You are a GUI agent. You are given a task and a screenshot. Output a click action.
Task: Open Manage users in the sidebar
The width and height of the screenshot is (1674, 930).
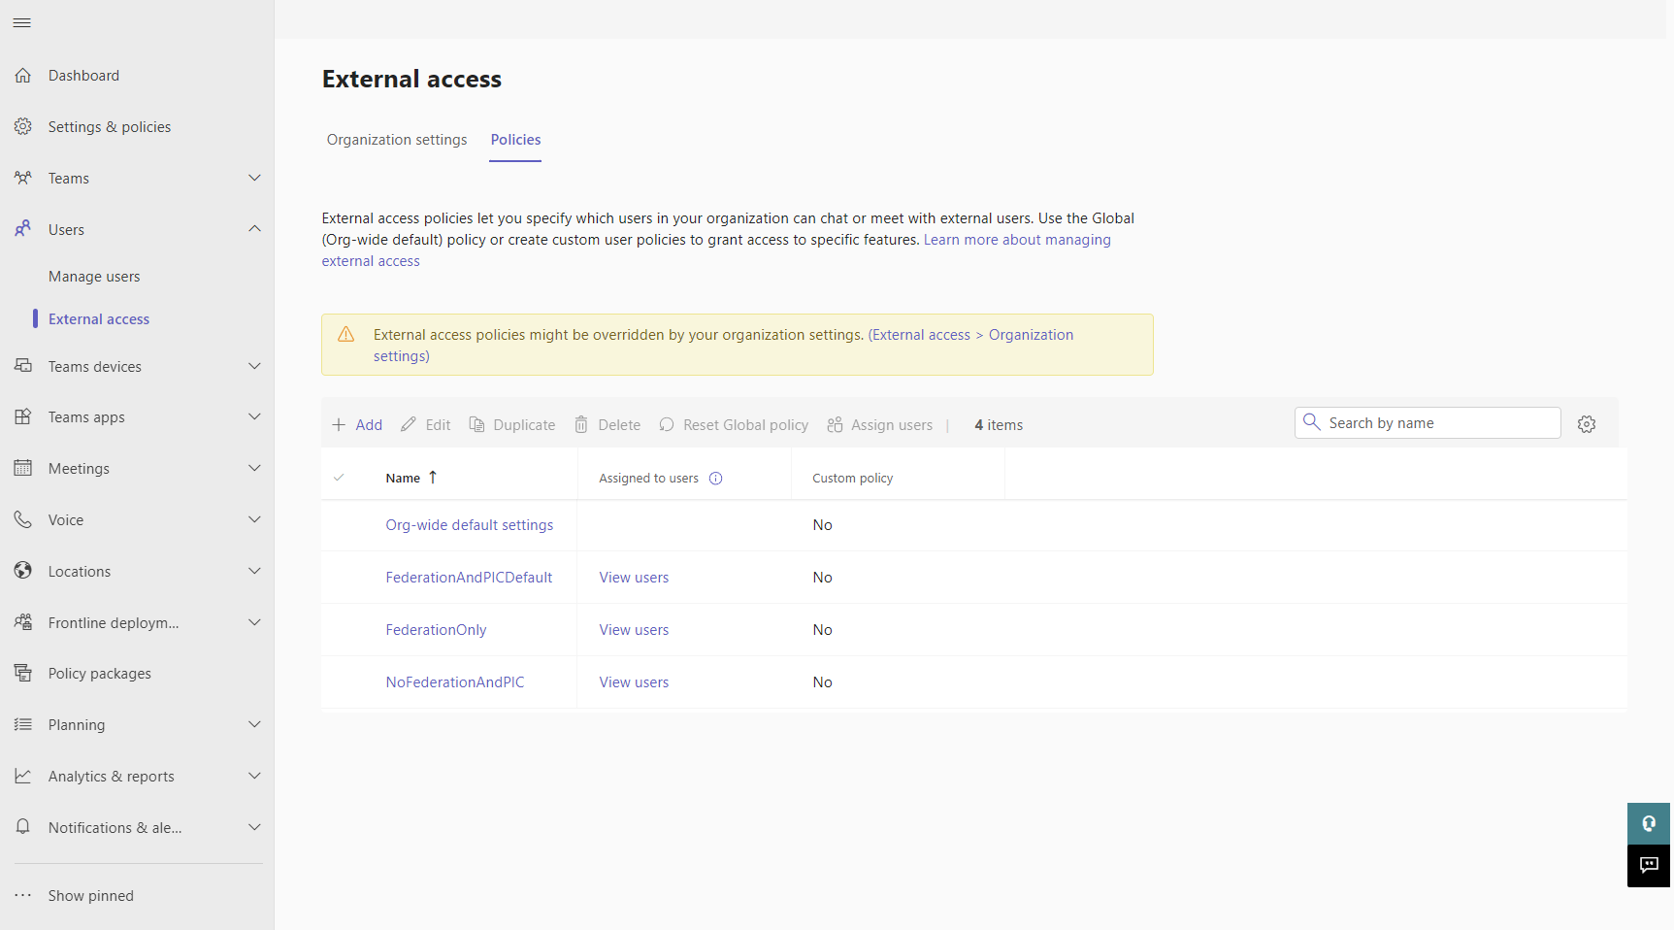[x=94, y=277]
